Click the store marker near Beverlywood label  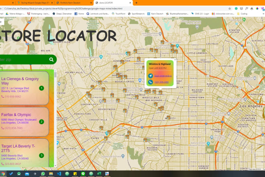(x=125, y=111)
